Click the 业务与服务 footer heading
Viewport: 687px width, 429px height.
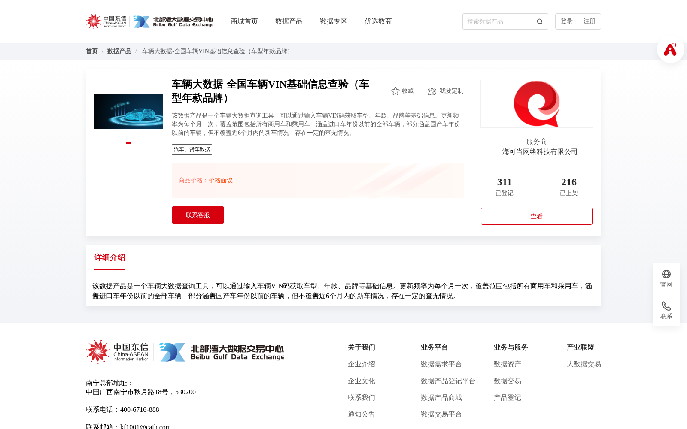click(511, 347)
